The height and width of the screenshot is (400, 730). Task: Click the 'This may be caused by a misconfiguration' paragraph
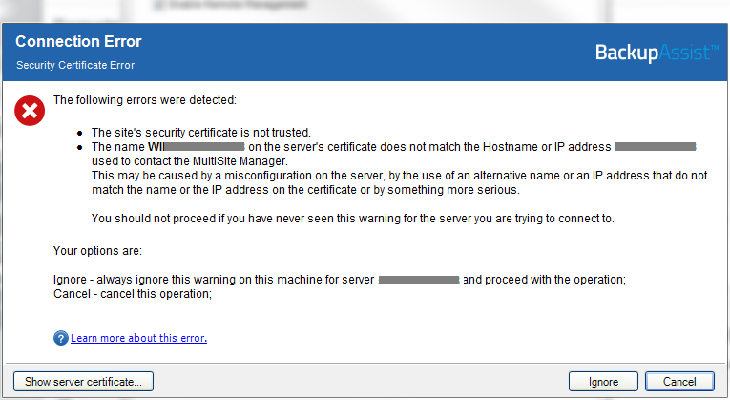click(400, 182)
